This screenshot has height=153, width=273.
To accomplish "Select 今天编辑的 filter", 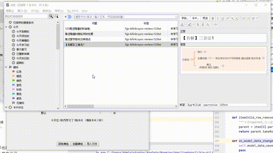I will click(x=23, y=40).
